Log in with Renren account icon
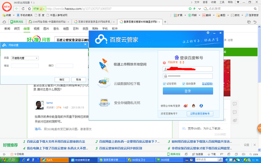 click(201, 106)
